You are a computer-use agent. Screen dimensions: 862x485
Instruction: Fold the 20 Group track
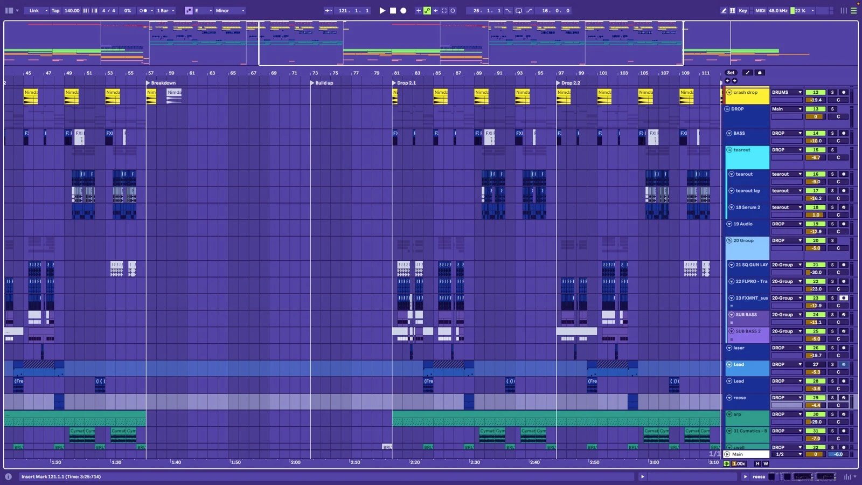729,240
